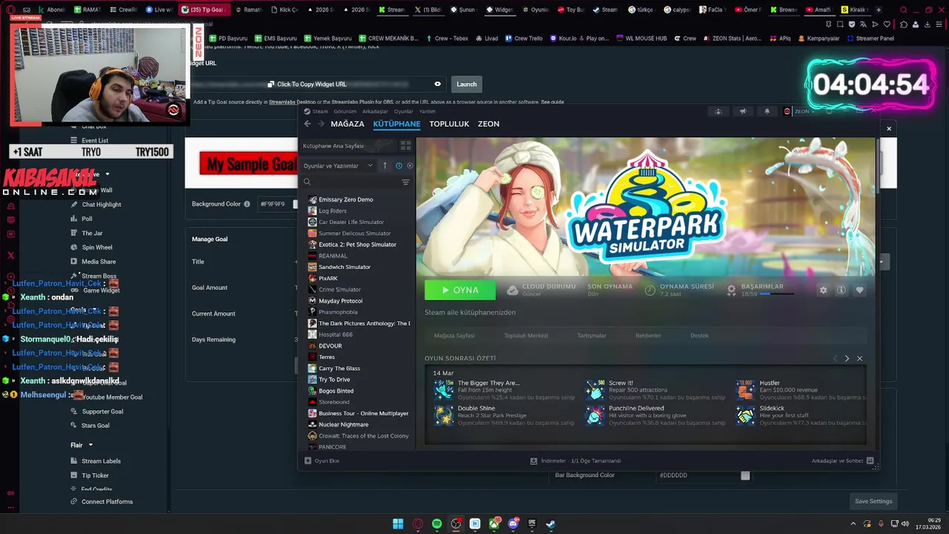This screenshot has width=949, height=534.
Task: Open Steam notifications bell
Action: click(767, 111)
